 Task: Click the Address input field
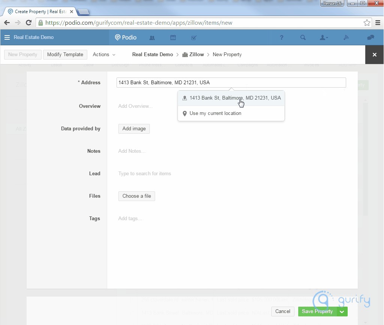point(231,83)
